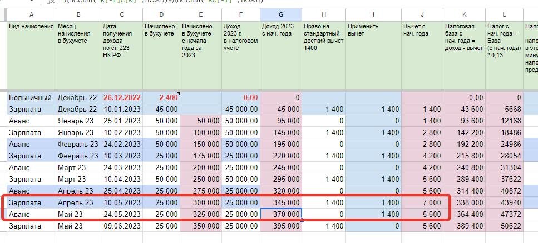This screenshot has height=243, width=538.
Task: Select date cell 10.03.2023
Action: (x=122, y=156)
